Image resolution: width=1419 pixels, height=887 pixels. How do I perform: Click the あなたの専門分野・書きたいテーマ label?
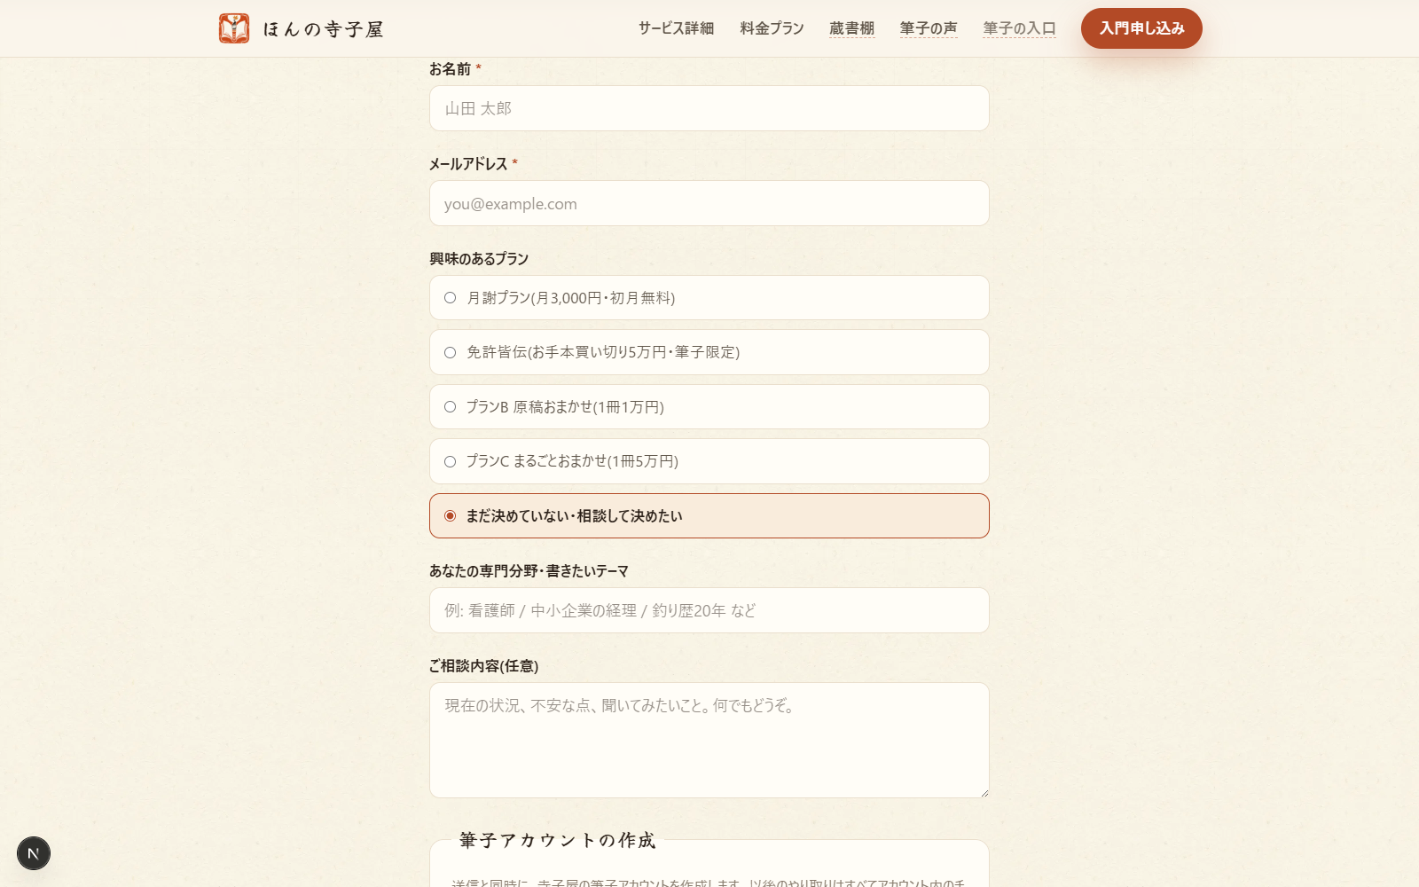(529, 571)
